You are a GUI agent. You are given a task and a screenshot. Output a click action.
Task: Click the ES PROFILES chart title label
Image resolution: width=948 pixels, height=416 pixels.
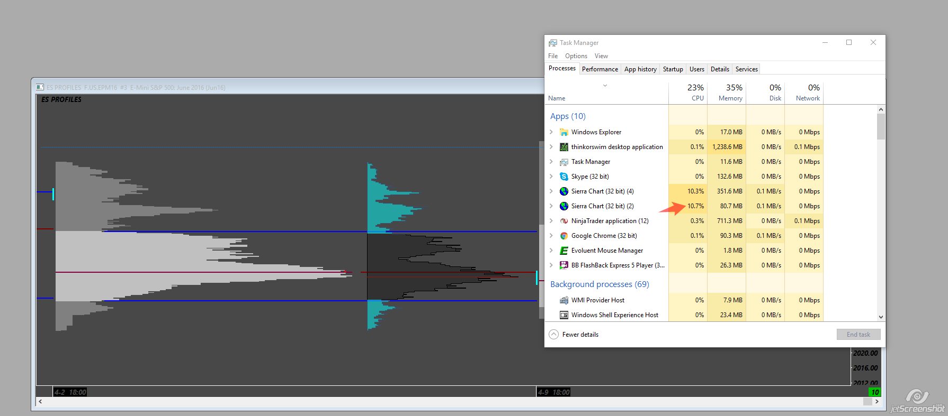(61, 99)
